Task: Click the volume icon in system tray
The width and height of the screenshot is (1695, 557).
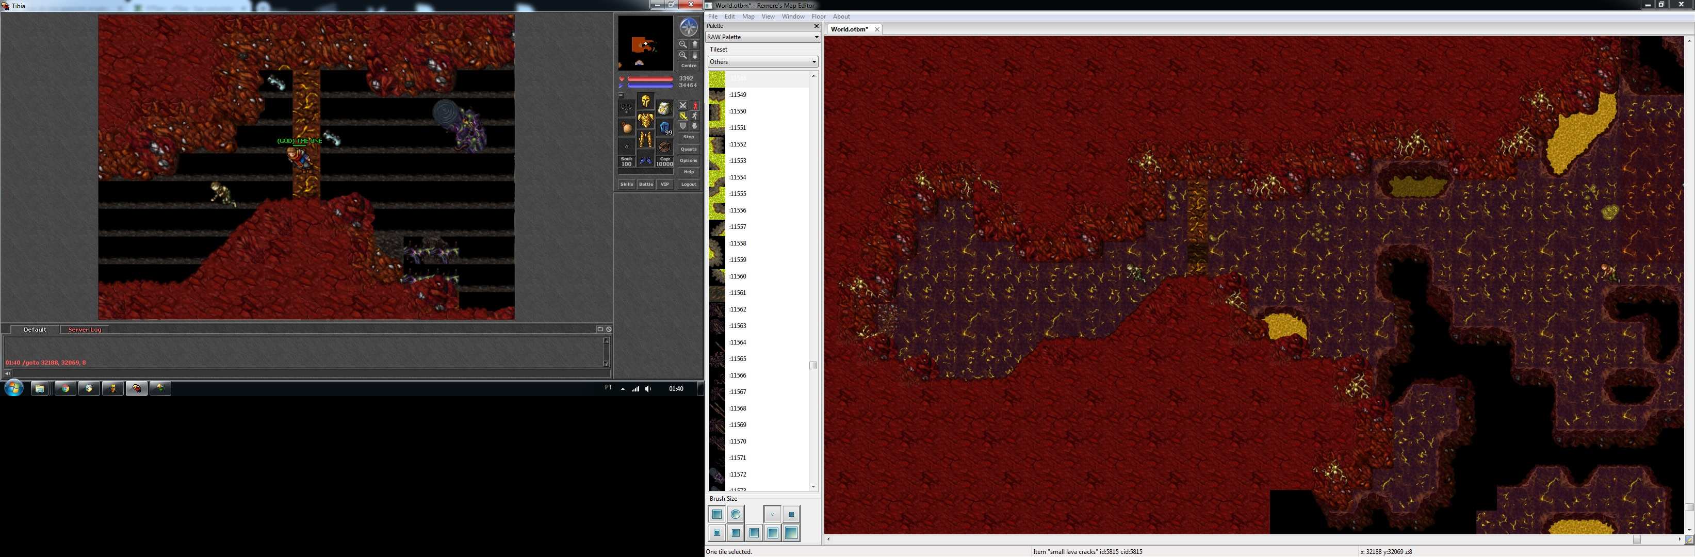Action: click(x=648, y=389)
